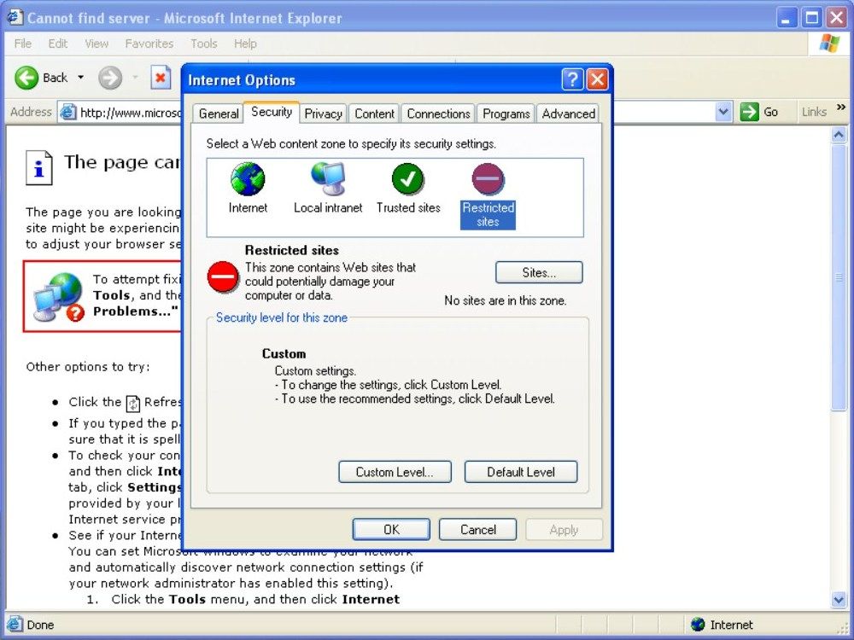The height and width of the screenshot is (640, 854).
Task: Expand the Address bar dropdown
Action: coord(722,112)
